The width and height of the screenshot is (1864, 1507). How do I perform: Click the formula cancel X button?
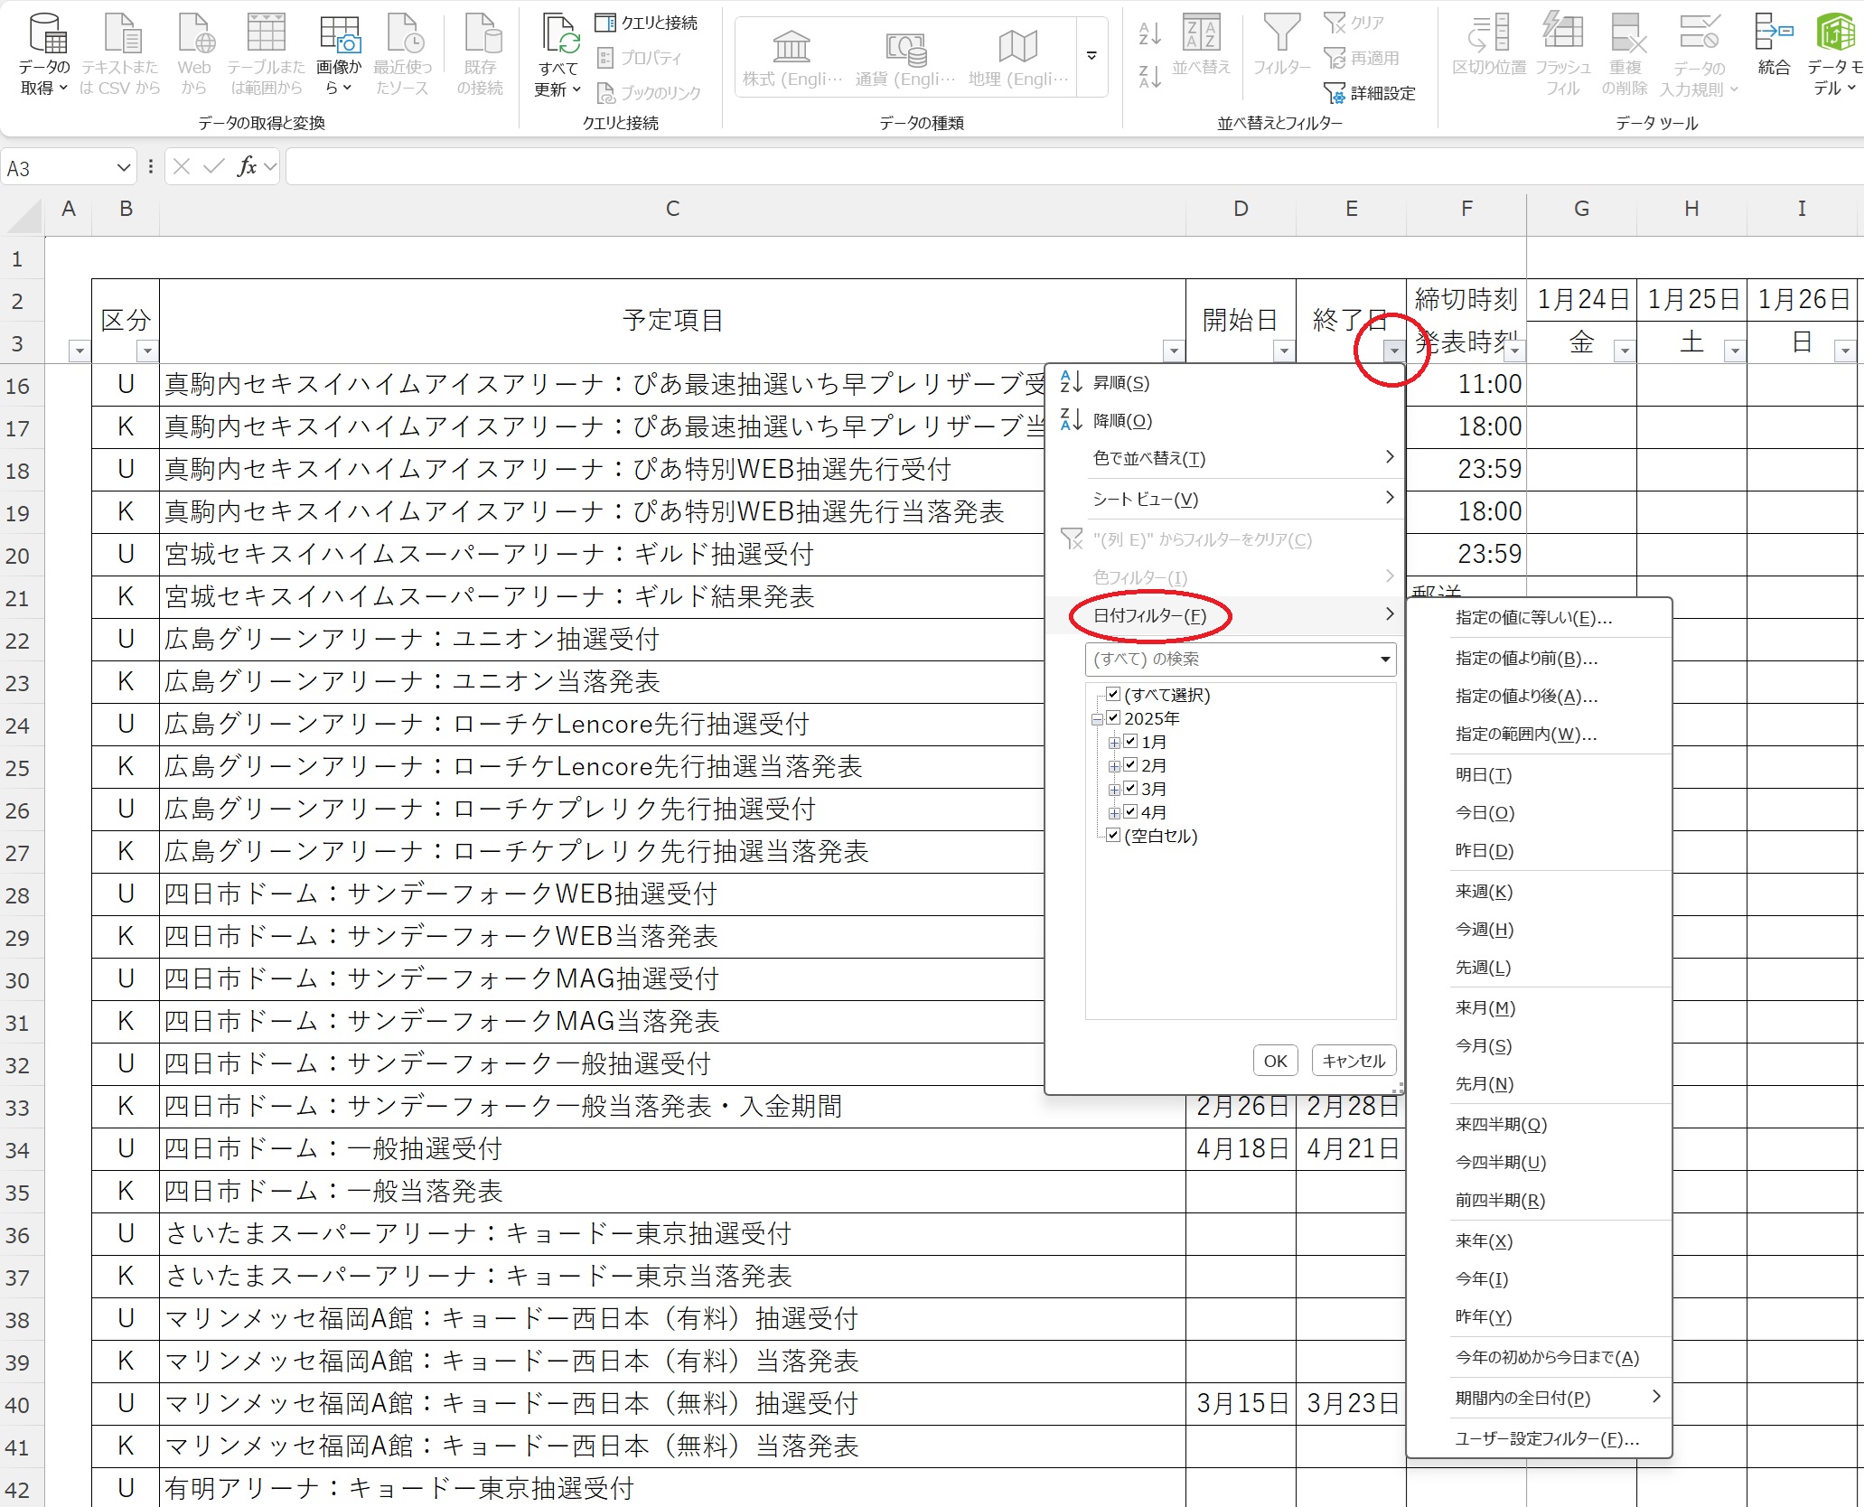pyautogui.click(x=182, y=166)
